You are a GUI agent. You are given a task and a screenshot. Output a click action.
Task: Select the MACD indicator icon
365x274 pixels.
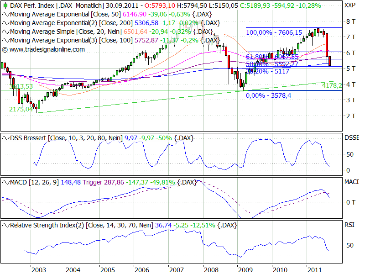(5, 182)
